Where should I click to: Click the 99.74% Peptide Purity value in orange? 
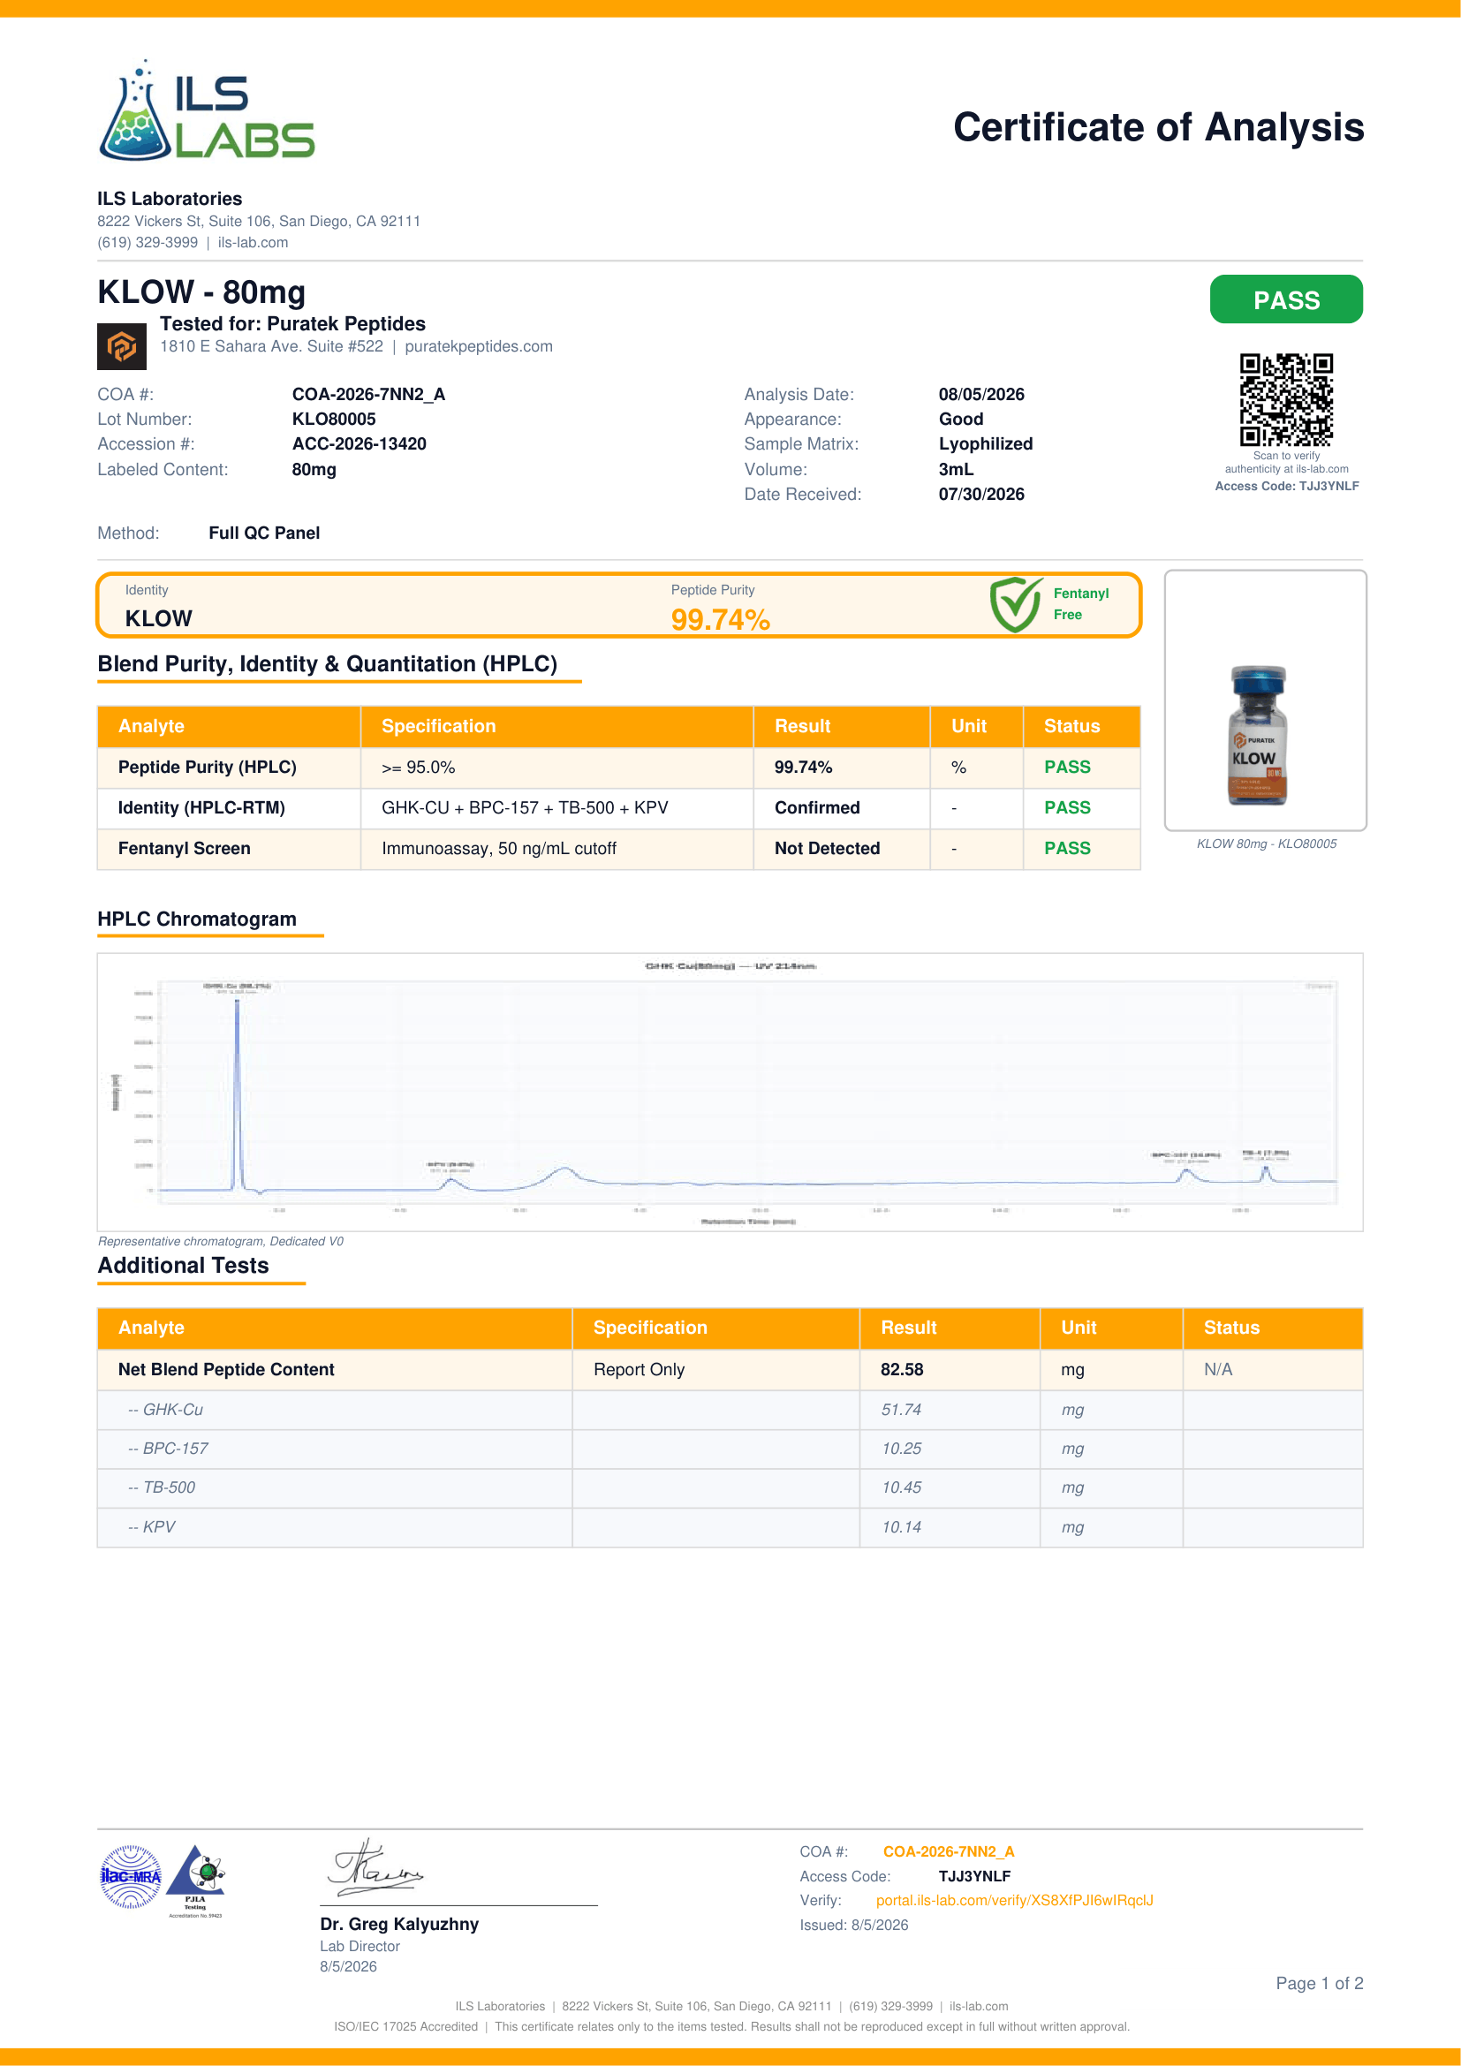point(721,619)
